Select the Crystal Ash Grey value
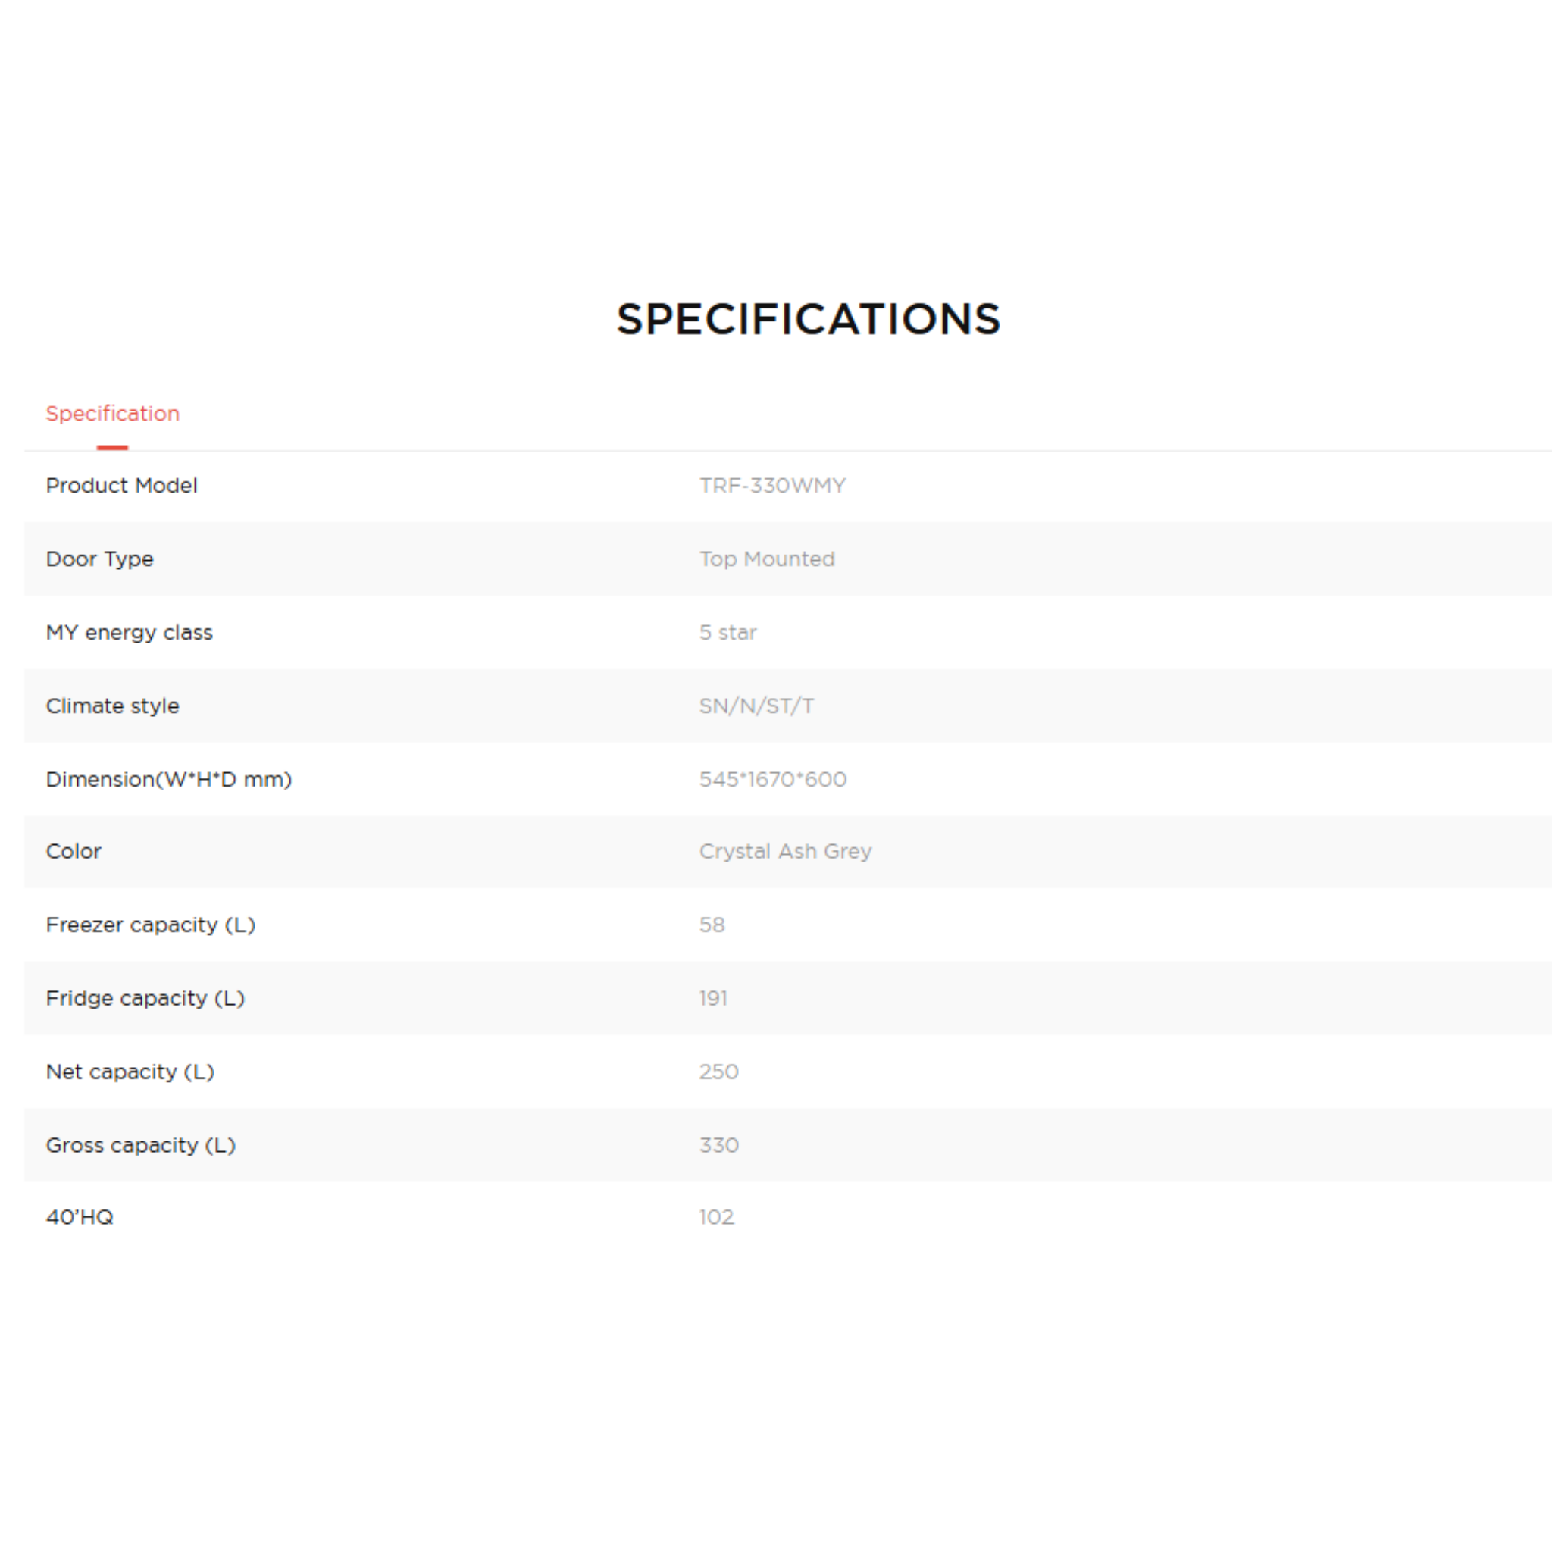Viewport: 1552px width, 1552px height. 785,852
